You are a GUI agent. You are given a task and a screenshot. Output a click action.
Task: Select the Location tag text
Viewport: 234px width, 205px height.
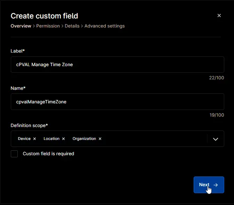52,139
